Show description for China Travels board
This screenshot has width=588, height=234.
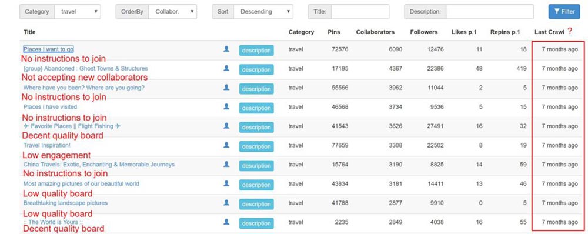click(x=256, y=165)
